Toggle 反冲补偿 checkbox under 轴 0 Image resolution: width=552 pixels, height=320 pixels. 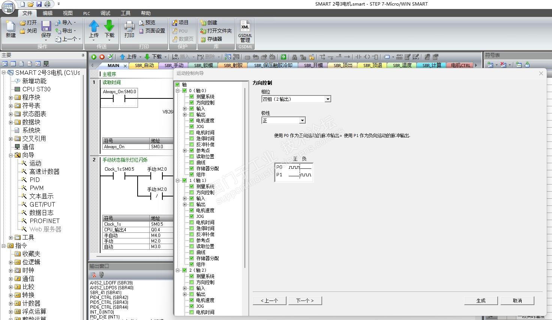coord(192,144)
